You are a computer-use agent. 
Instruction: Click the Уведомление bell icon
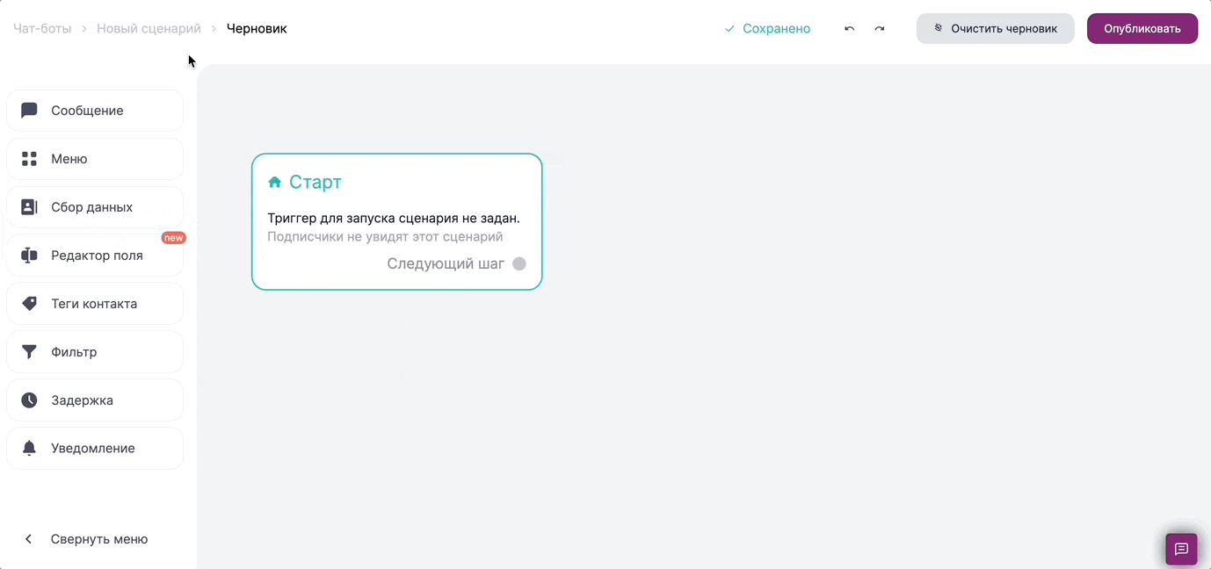point(29,449)
